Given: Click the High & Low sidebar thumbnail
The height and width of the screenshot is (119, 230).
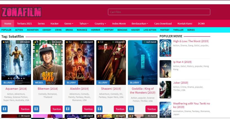Looking at the screenshot, I should pyautogui.click(x=165, y=48).
